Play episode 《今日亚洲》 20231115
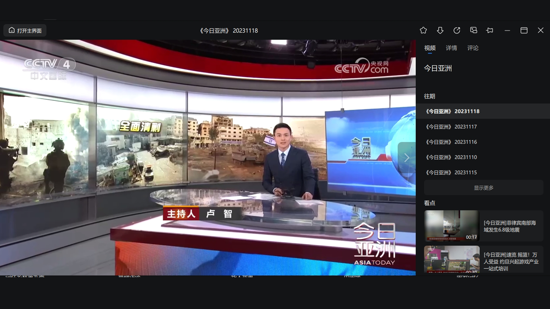The height and width of the screenshot is (309, 550). click(x=451, y=173)
